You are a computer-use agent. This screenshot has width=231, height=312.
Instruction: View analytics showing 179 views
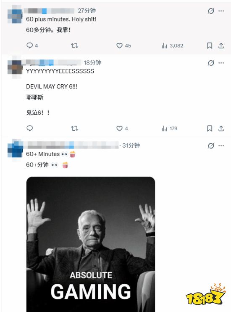pyautogui.click(x=169, y=129)
